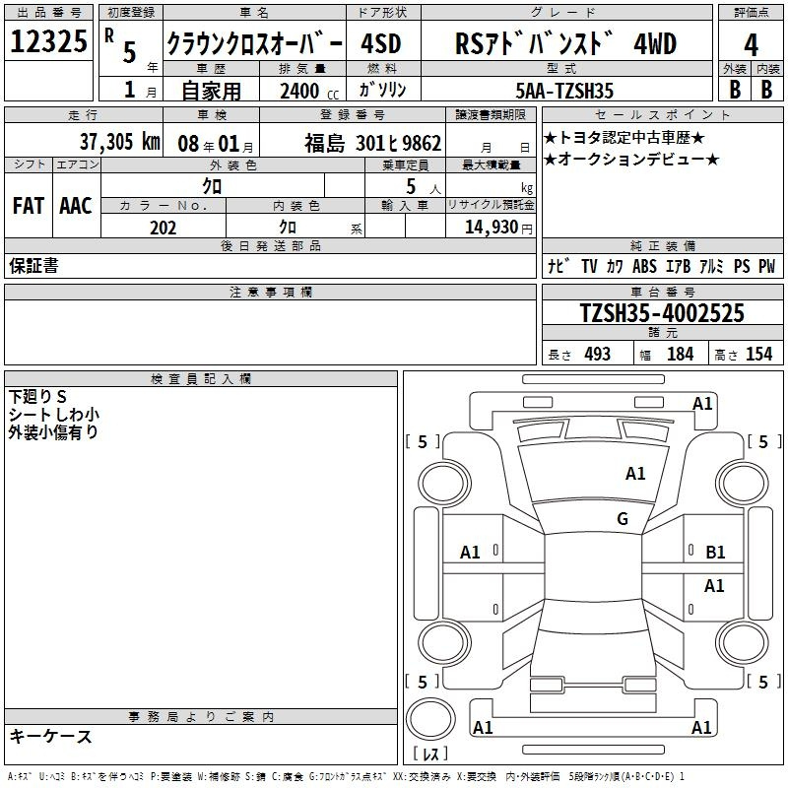
Task: Click the mileage value 37,305 km
Action: click(119, 143)
